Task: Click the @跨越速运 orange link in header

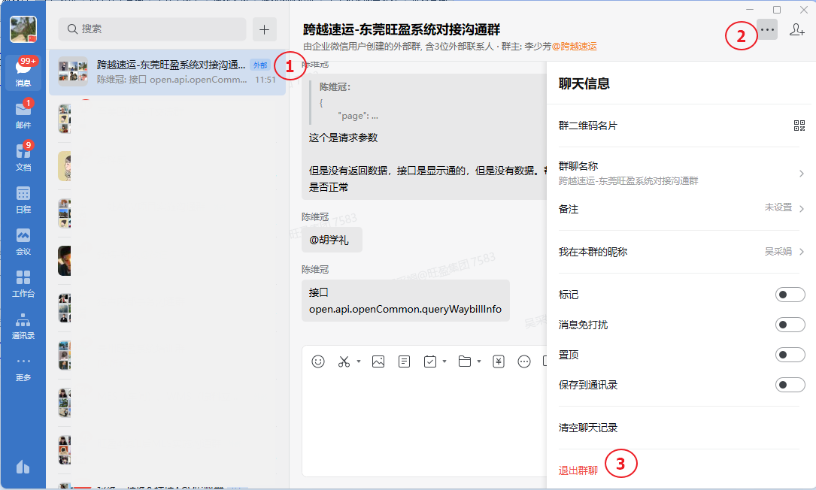Action: pos(574,47)
